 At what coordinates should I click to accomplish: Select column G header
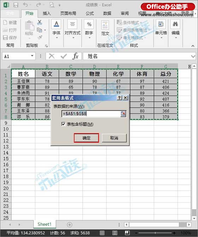click(x=166, y=66)
